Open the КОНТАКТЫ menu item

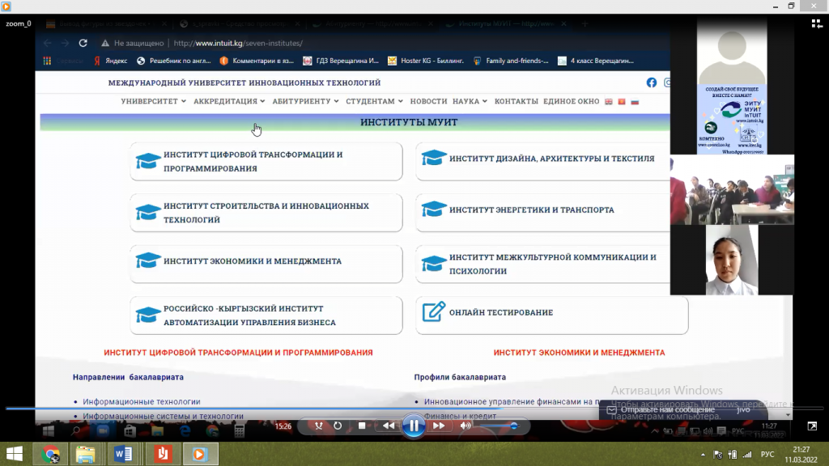pos(516,101)
